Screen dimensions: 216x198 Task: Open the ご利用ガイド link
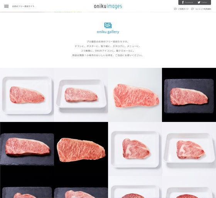coord(183,9)
